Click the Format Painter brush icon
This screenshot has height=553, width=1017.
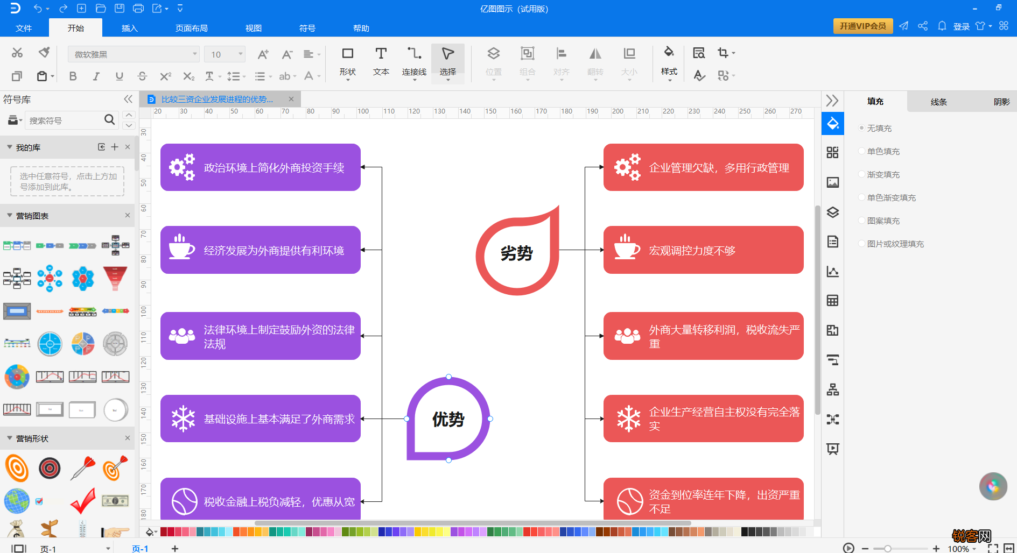[x=44, y=52]
